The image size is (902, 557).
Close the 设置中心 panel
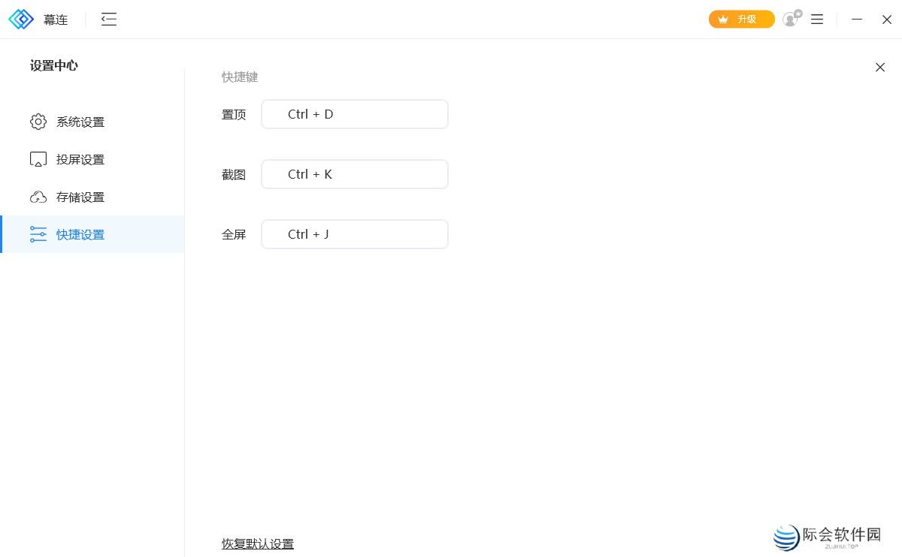pos(880,67)
